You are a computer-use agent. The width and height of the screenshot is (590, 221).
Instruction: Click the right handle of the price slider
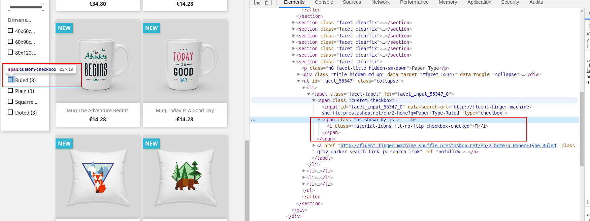click(43, 7)
